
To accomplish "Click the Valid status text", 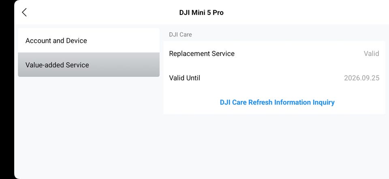I will pyautogui.click(x=371, y=54).
